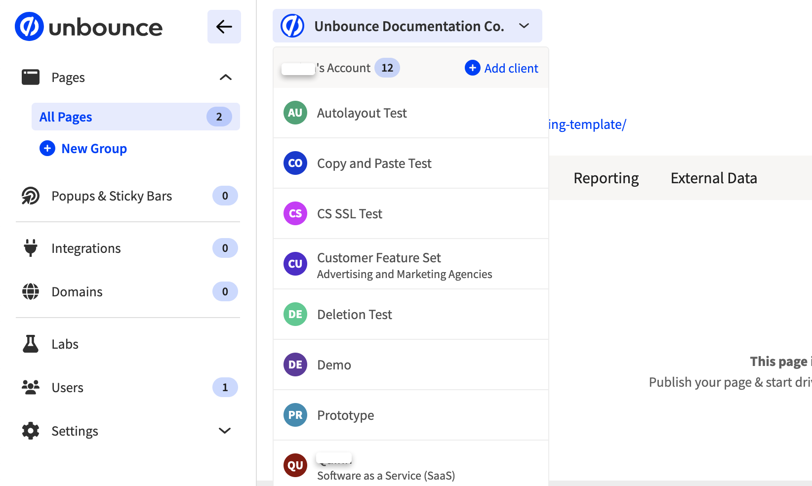The width and height of the screenshot is (812, 486).
Task: Select the Customer Feature Set client
Action: coord(411,264)
